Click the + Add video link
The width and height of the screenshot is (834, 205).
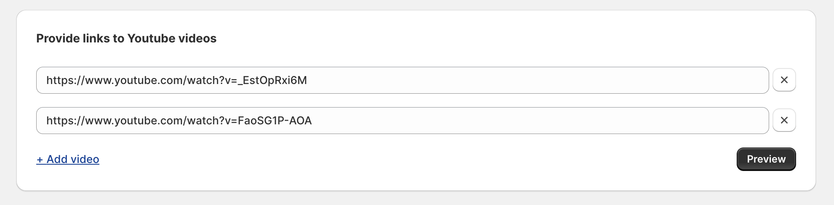(x=68, y=159)
